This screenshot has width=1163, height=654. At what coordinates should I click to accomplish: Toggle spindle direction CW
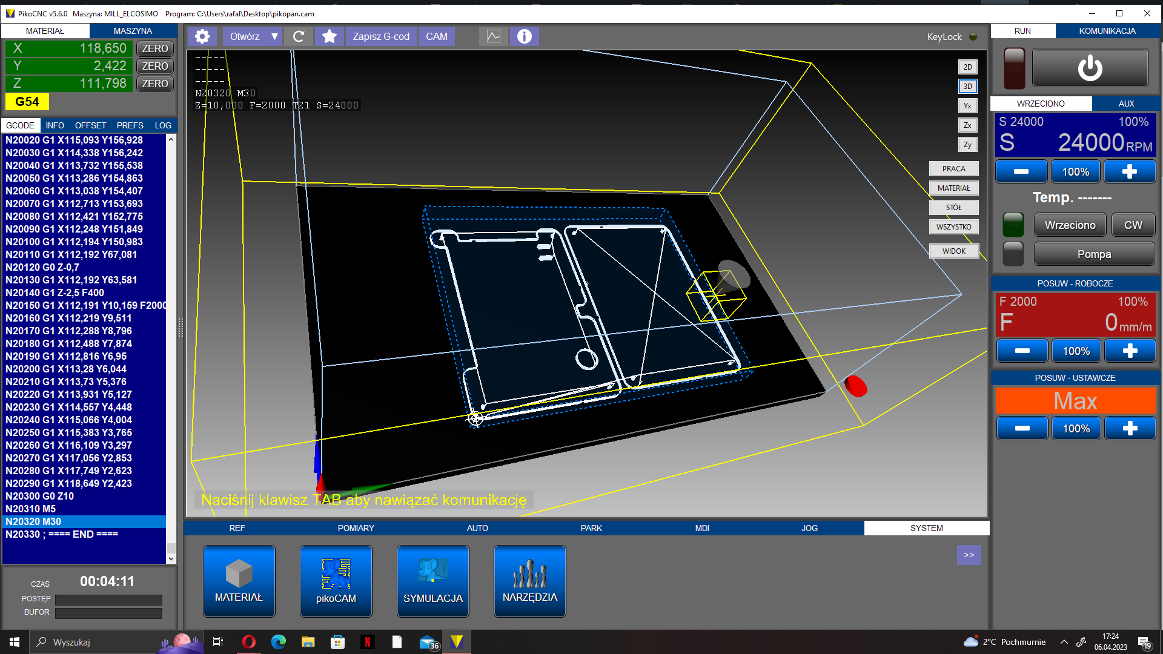click(1133, 225)
